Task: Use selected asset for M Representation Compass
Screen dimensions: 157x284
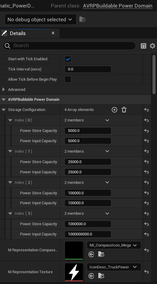Action: [x=91, y=255]
